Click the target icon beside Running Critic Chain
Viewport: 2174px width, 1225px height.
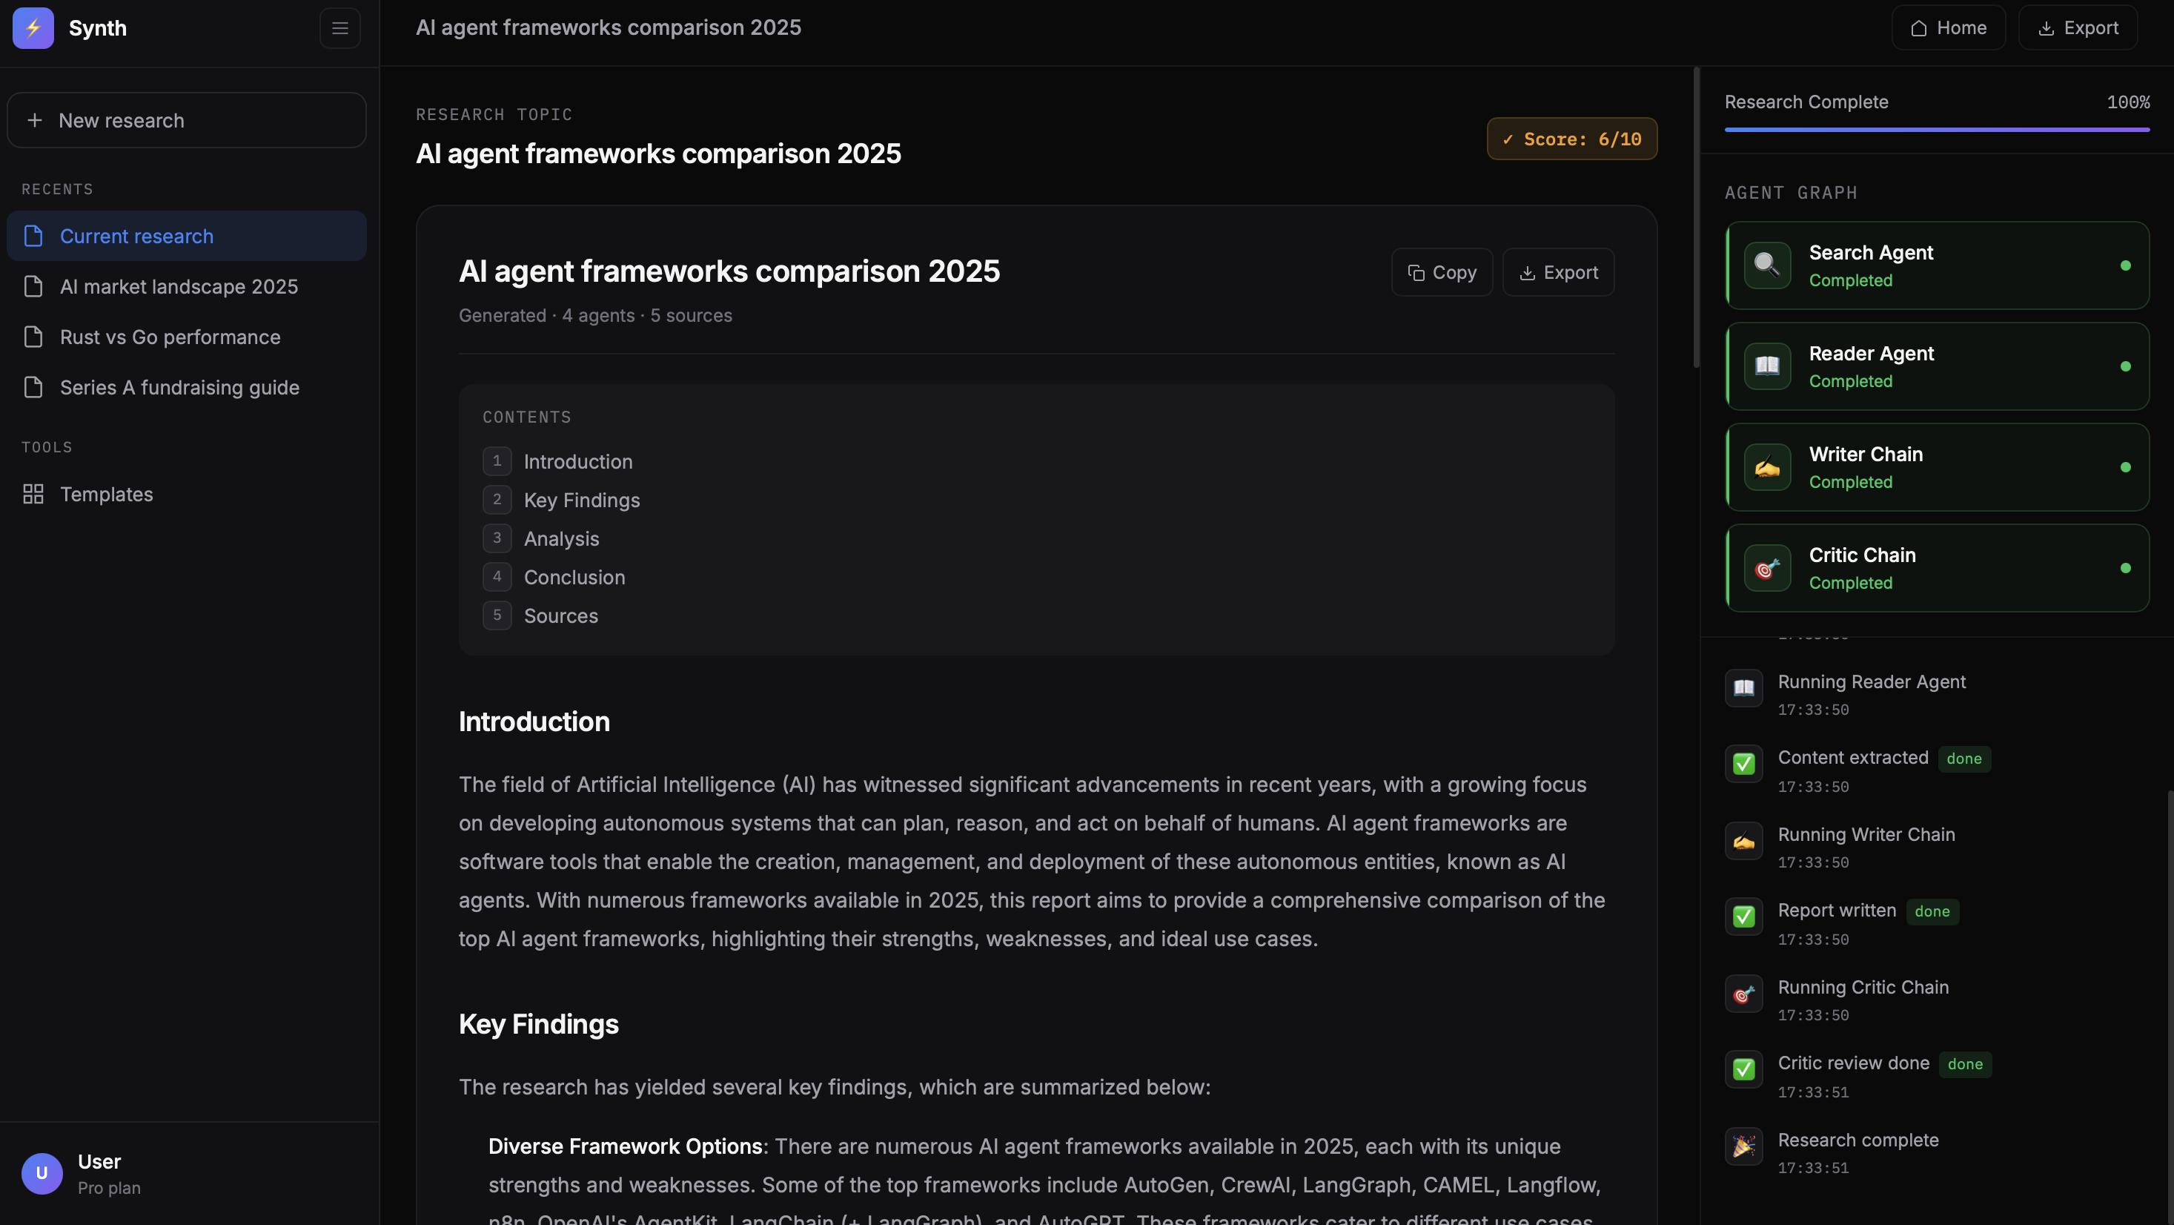(1743, 994)
